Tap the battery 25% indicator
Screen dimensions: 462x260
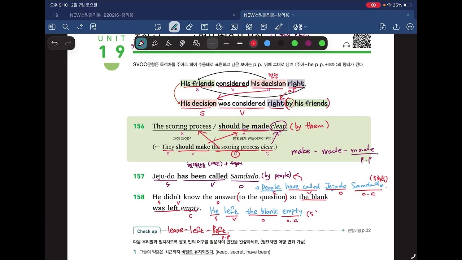tap(402, 5)
